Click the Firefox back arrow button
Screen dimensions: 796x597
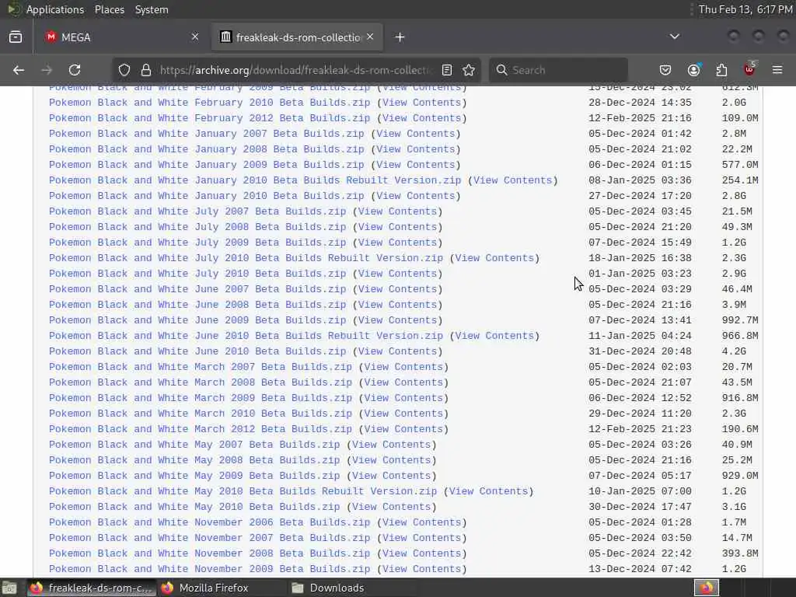pos(19,70)
